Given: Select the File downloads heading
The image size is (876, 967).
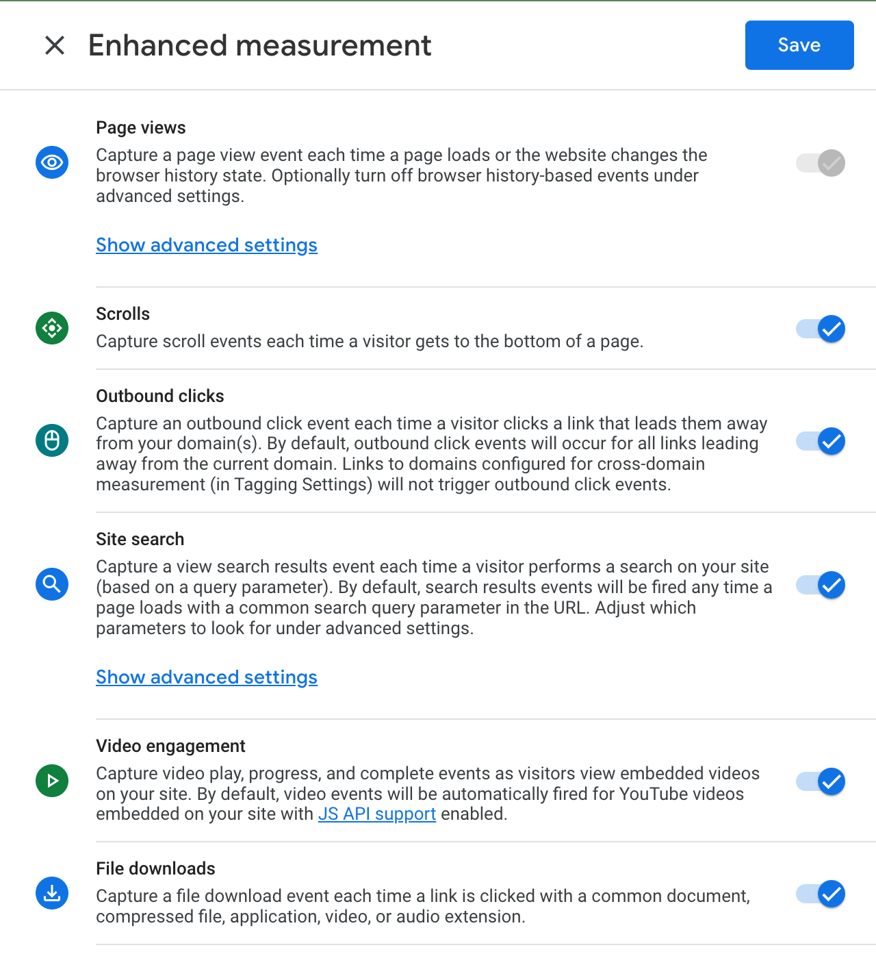Looking at the screenshot, I should coord(155,868).
